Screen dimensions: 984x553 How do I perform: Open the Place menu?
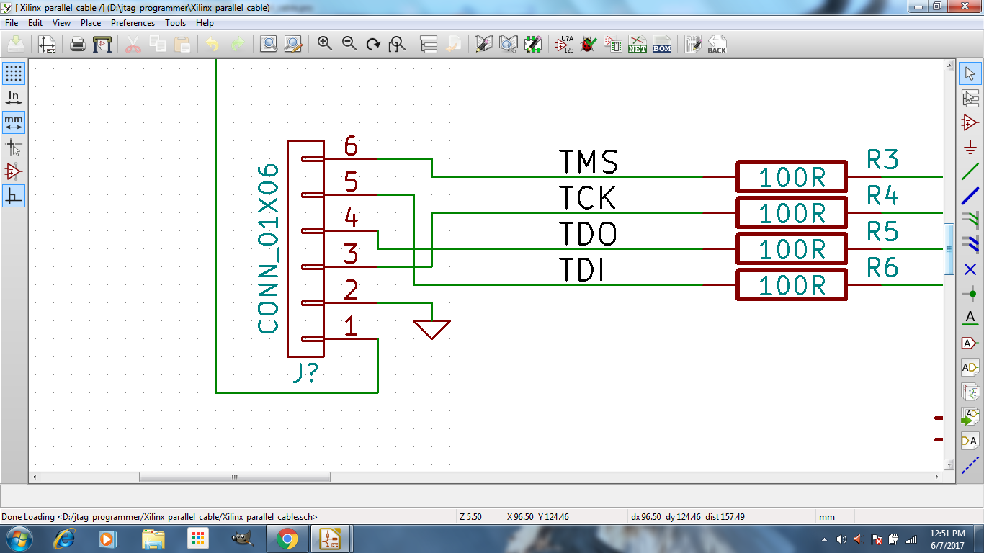click(90, 23)
